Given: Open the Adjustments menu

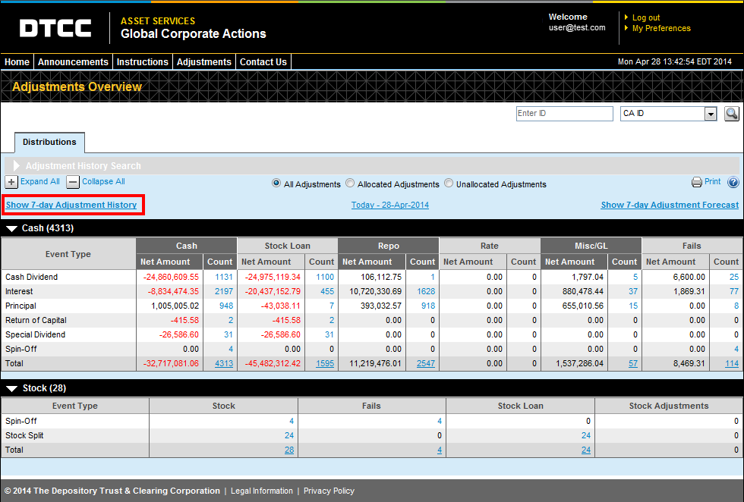Looking at the screenshot, I should (x=204, y=62).
